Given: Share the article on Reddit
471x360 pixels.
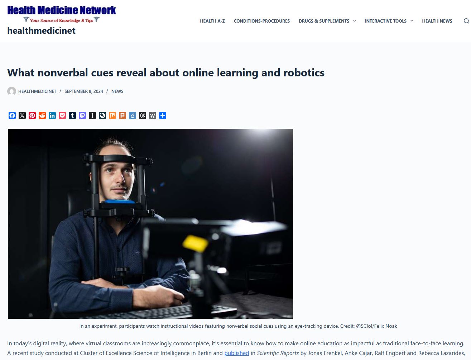Looking at the screenshot, I should click(42, 115).
